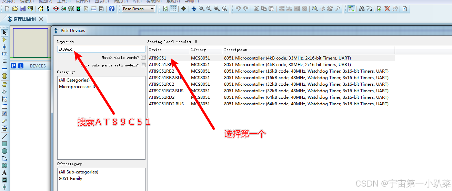Click the binoculars search icon
The width and height of the screenshot is (452, 191).
click(362, 9)
